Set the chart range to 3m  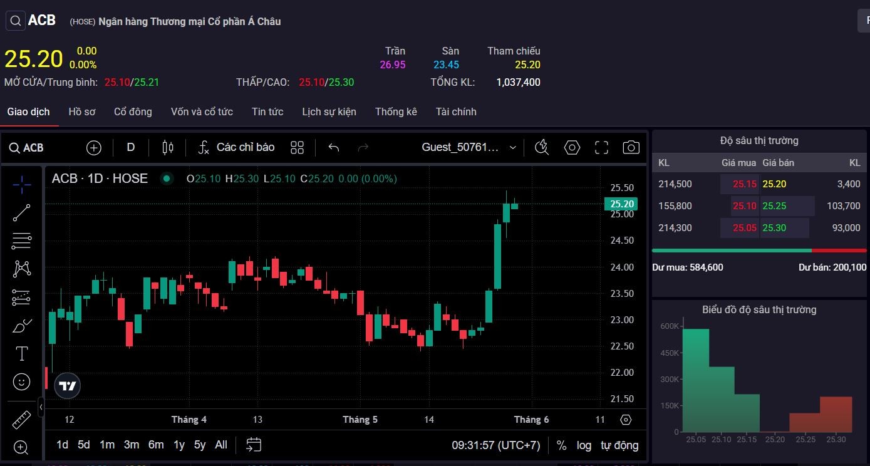click(132, 445)
